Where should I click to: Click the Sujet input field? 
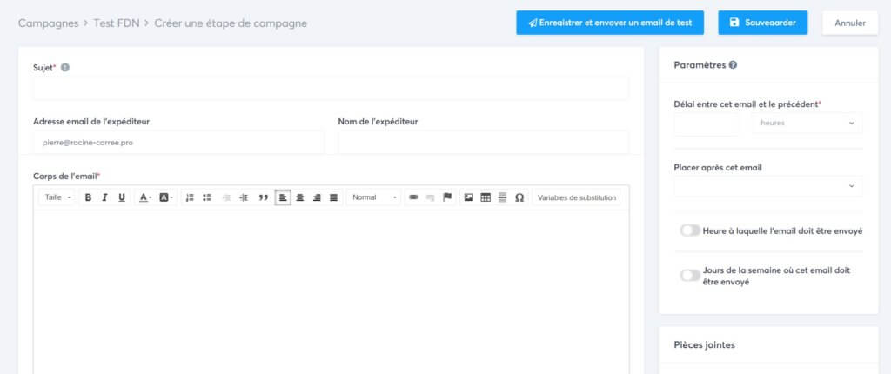pyautogui.click(x=332, y=90)
